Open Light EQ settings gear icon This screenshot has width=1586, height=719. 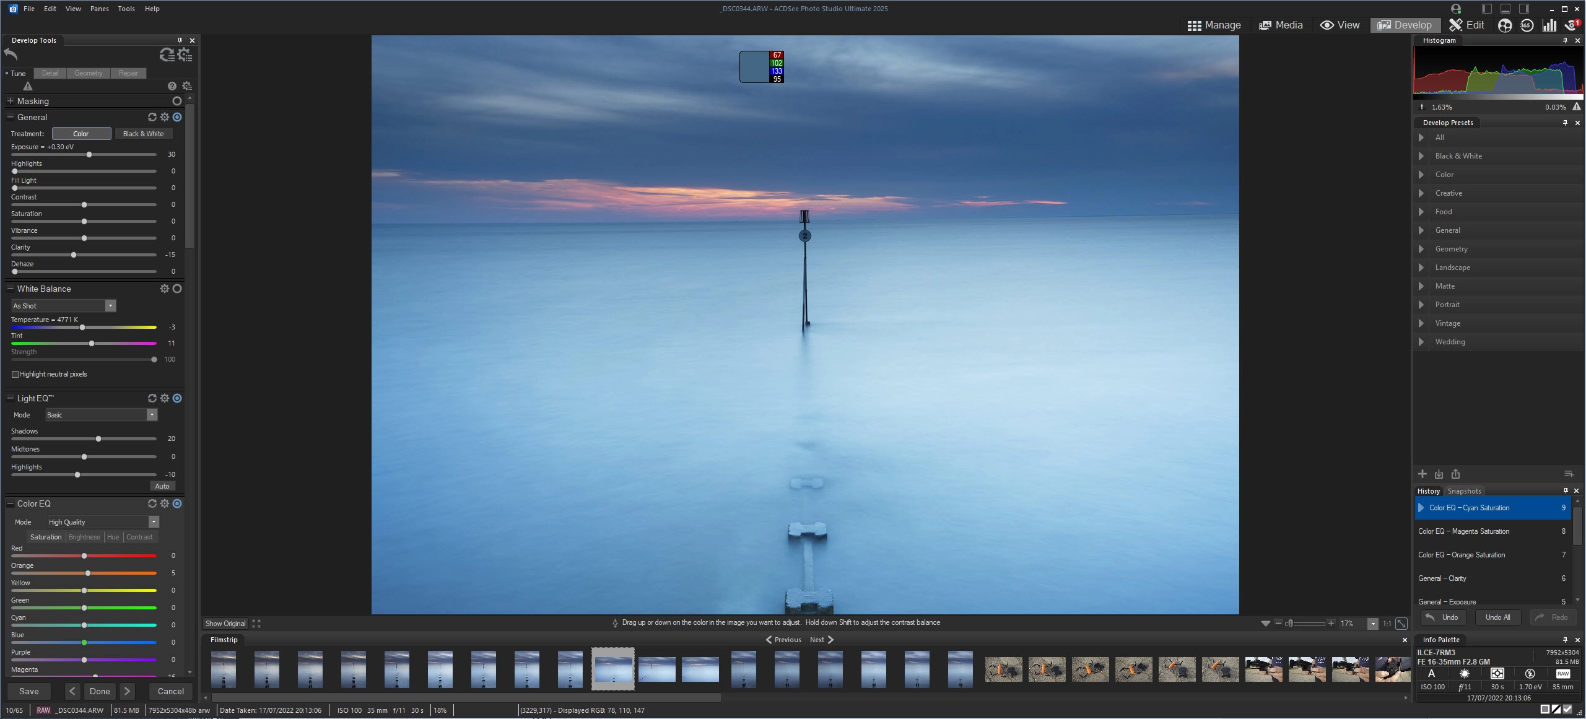[x=164, y=398]
